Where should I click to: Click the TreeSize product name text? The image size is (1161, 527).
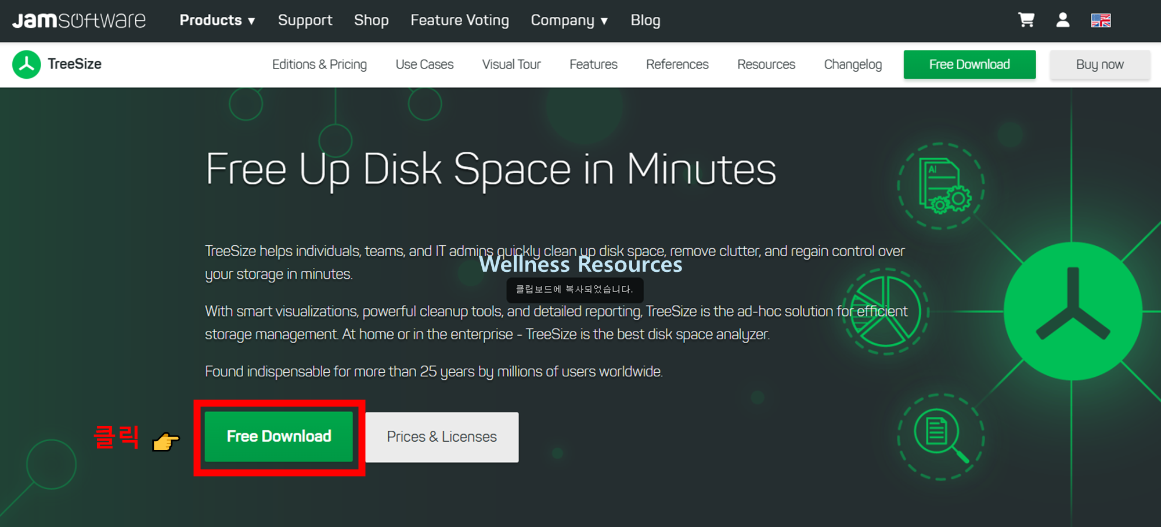pyautogui.click(x=74, y=64)
